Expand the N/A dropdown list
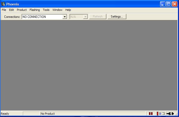179x117 pixels. pos(85,17)
